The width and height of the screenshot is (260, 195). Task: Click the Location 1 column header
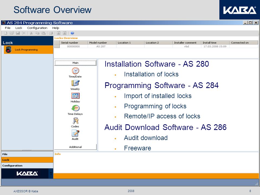(130, 43)
